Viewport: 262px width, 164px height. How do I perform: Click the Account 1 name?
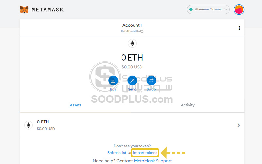[x=132, y=25]
